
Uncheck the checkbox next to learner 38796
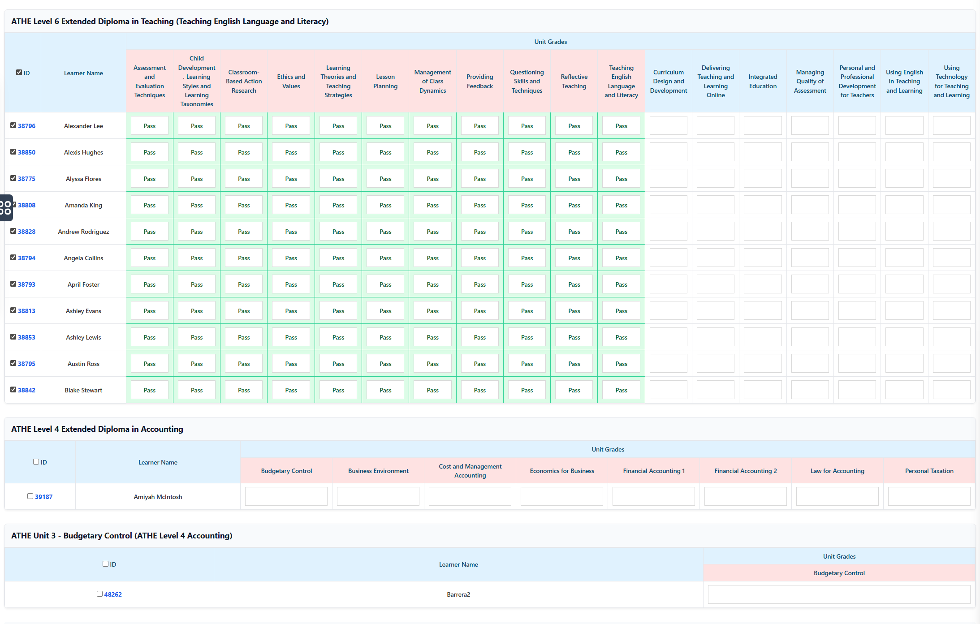click(13, 125)
